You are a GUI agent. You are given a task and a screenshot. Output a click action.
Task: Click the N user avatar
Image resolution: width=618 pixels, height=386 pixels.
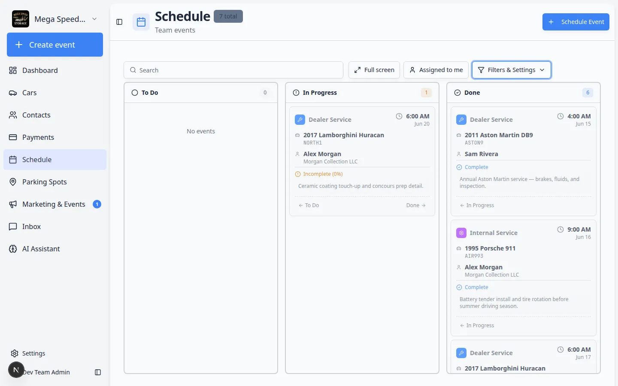pos(16,370)
